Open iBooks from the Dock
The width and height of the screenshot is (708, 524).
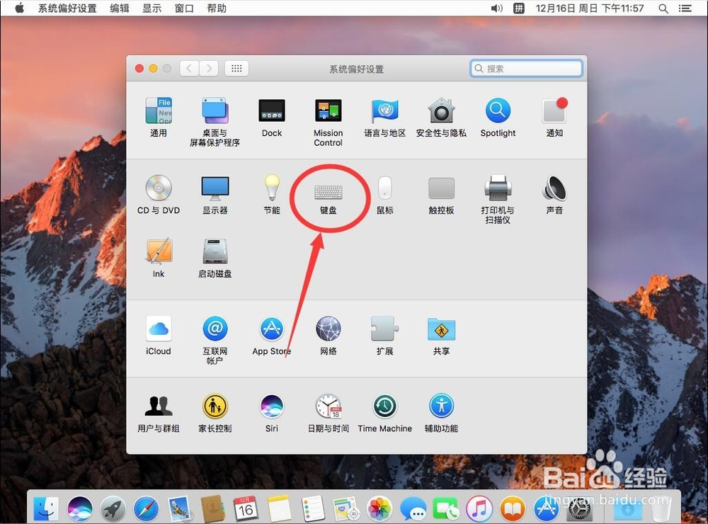pos(513,508)
